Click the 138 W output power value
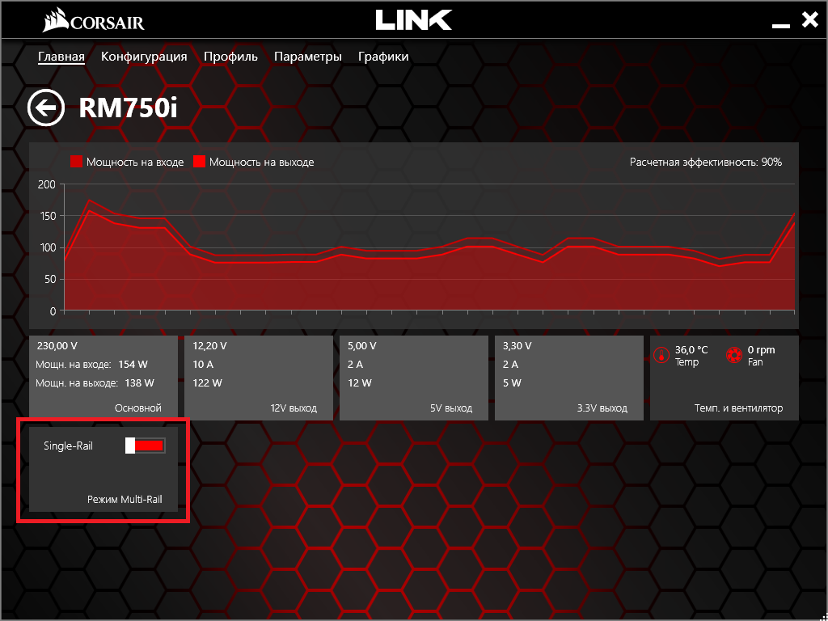 (139, 382)
